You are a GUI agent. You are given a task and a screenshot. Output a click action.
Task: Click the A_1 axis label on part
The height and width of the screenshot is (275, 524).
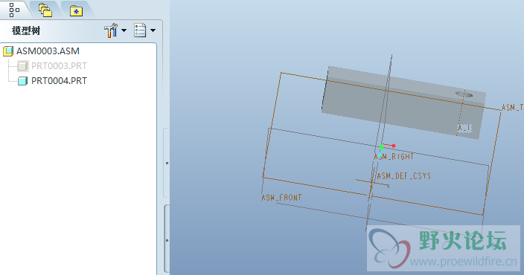coord(464,128)
